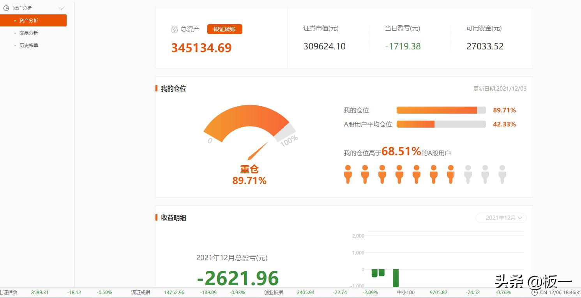
Task: Click the CN 12/06 18:46:35 timestamp
Action: coord(560,293)
